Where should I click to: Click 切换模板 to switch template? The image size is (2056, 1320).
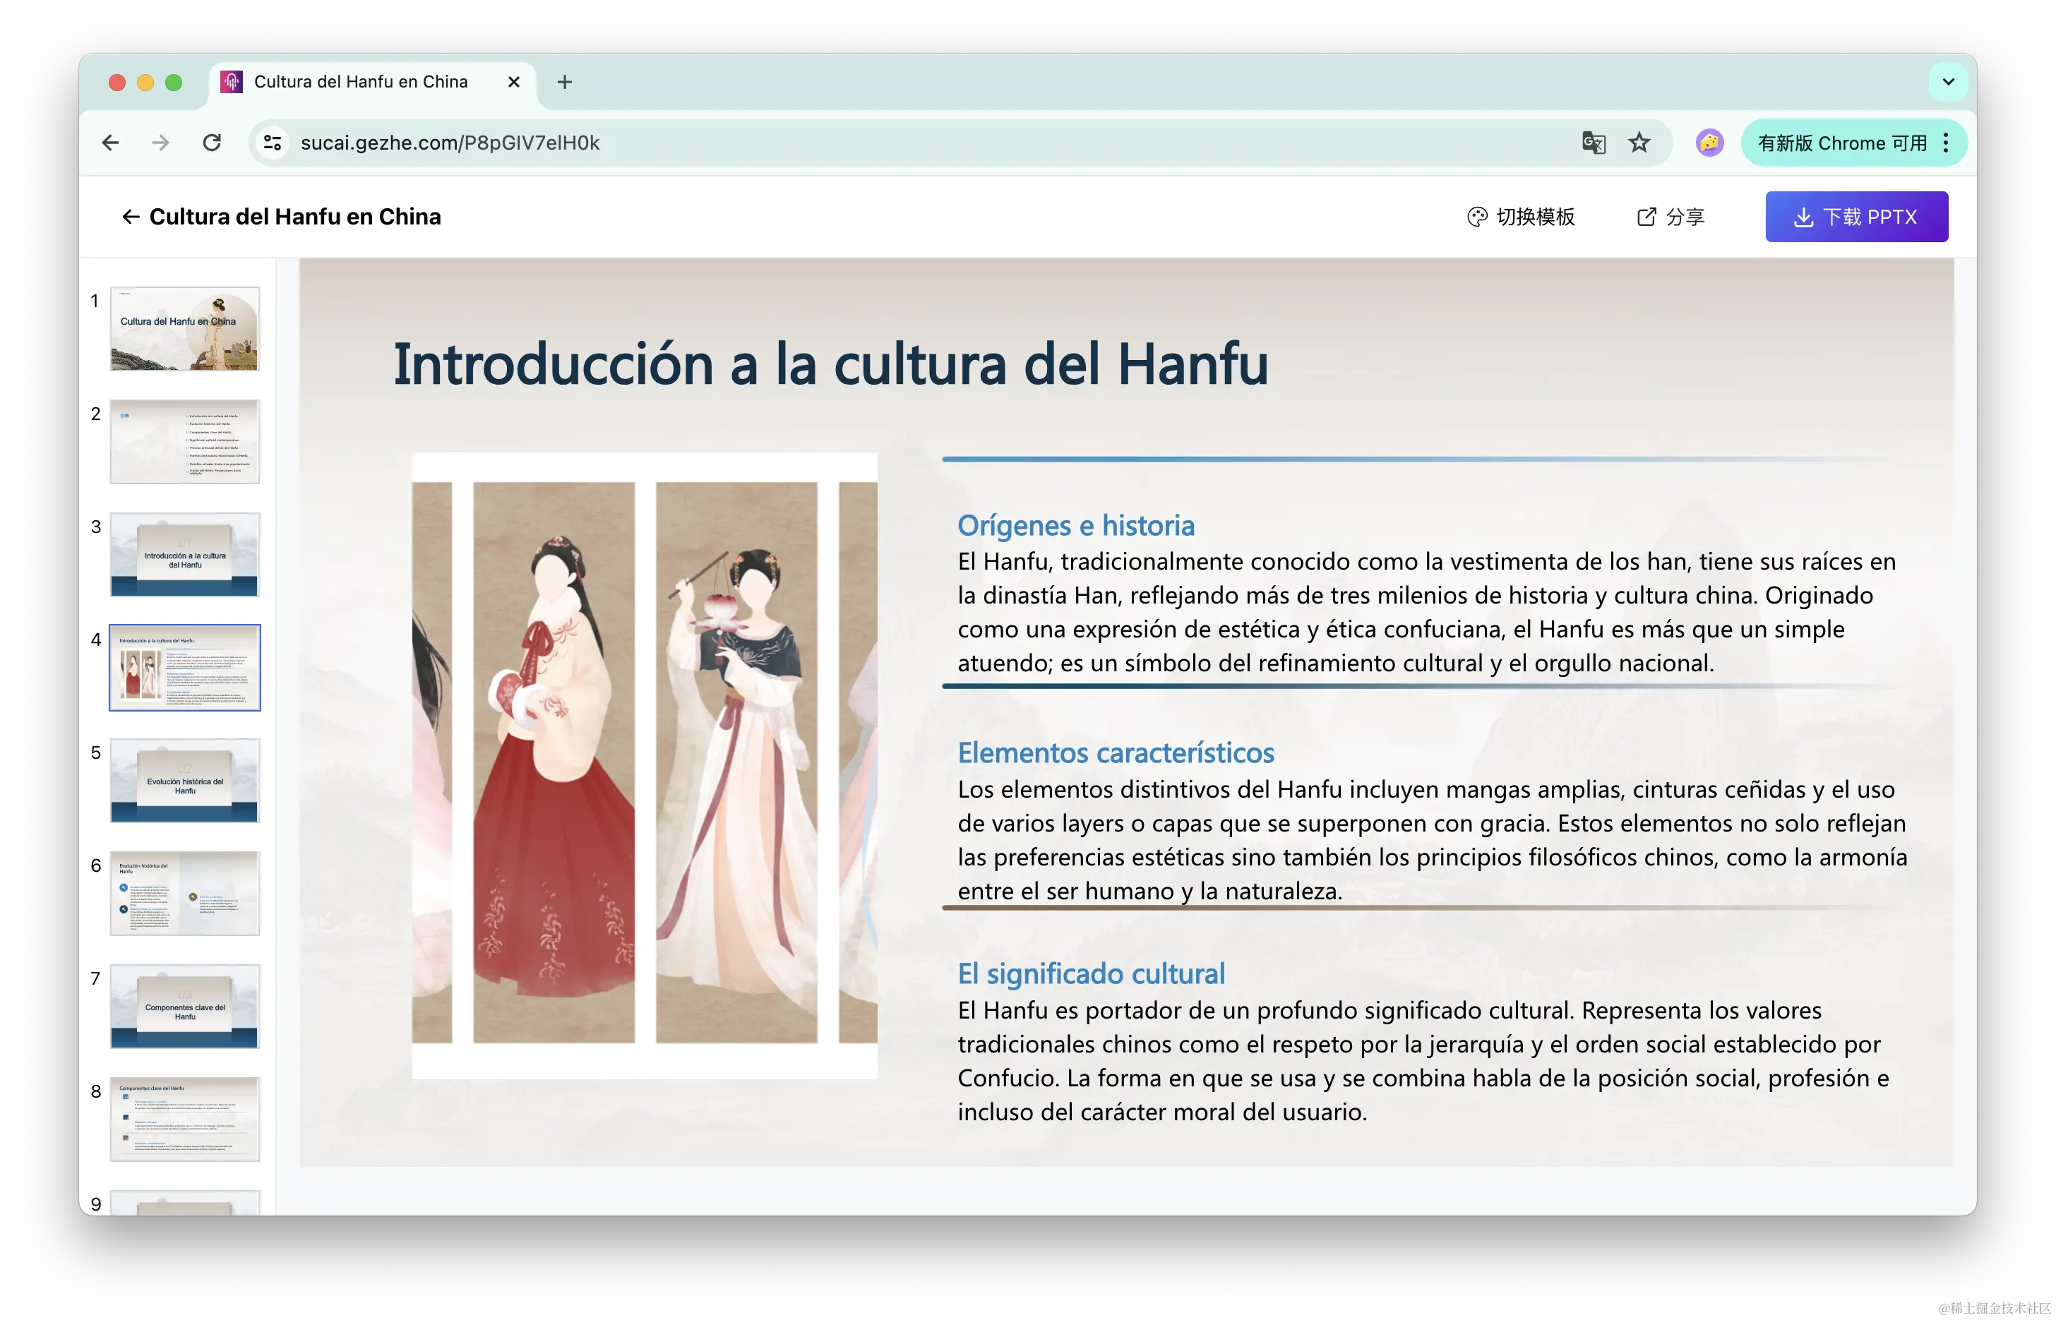coord(1521,217)
